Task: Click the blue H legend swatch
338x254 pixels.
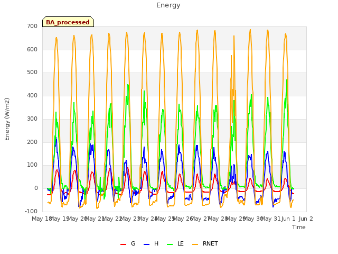Action: pos(146,244)
